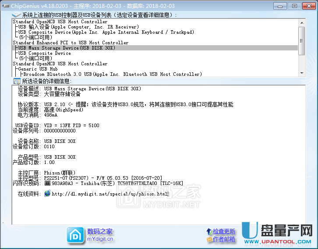318x249 pixels.
Task: Click the flash chip icon beside 983A98A3
Action: pyautogui.click(x=47, y=183)
